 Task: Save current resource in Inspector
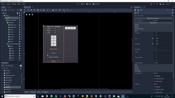point(141,10)
